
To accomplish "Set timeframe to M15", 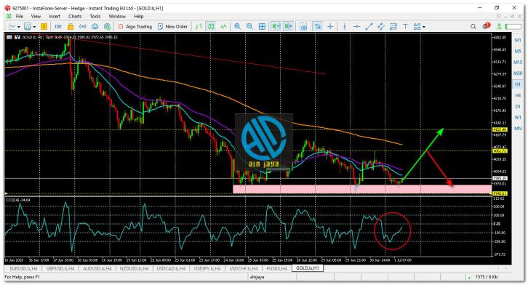I will pyautogui.click(x=518, y=63).
